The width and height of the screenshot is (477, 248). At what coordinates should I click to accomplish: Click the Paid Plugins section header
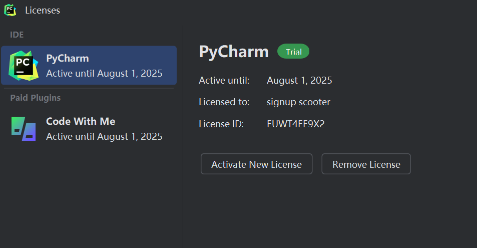36,98
